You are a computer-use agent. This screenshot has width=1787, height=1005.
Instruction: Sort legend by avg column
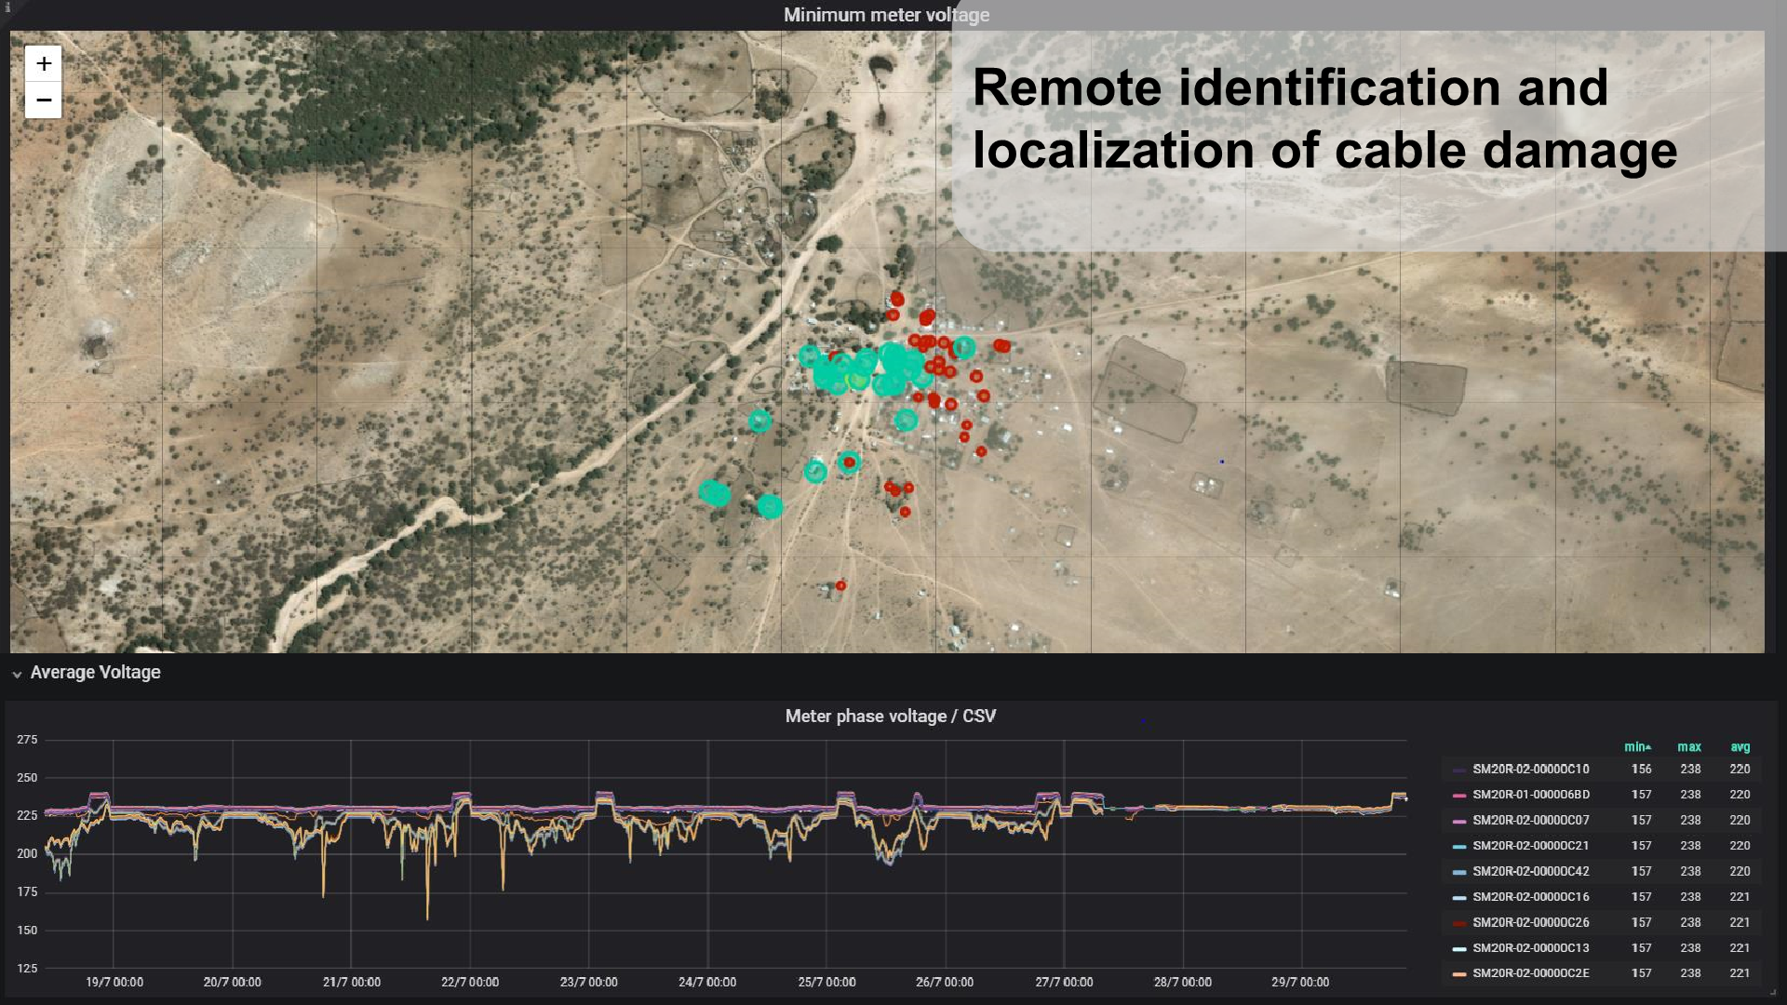coord(1740,747)
